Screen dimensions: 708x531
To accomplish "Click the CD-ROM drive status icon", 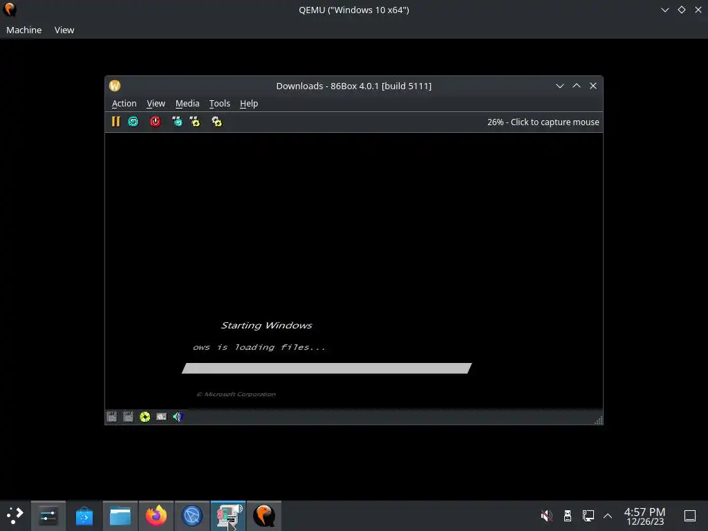I will 145,417.
